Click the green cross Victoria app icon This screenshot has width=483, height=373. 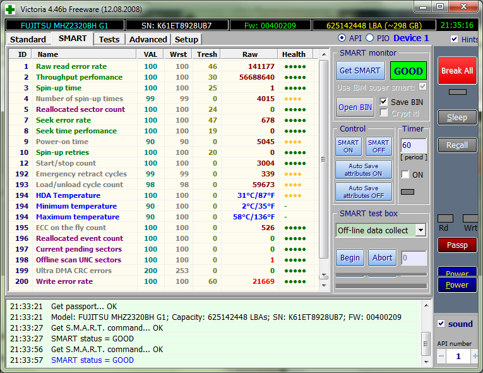click(10, 9)
